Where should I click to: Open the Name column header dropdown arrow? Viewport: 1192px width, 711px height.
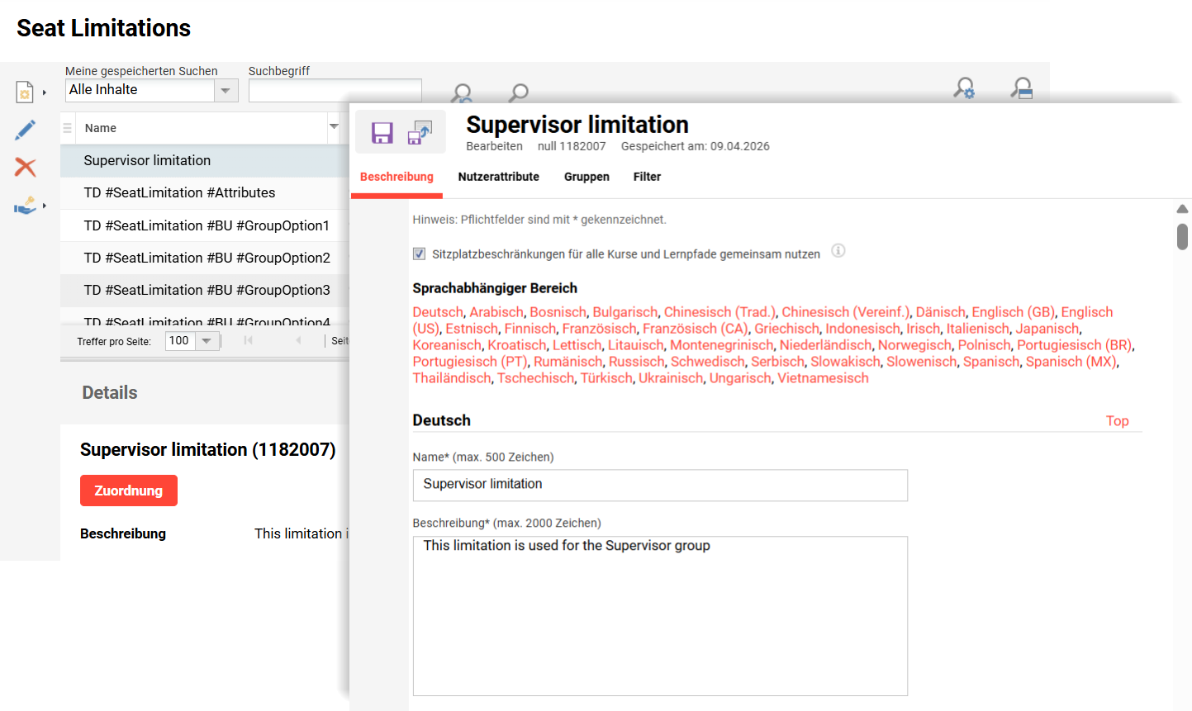pyautogui.click(x=334, y=127)
